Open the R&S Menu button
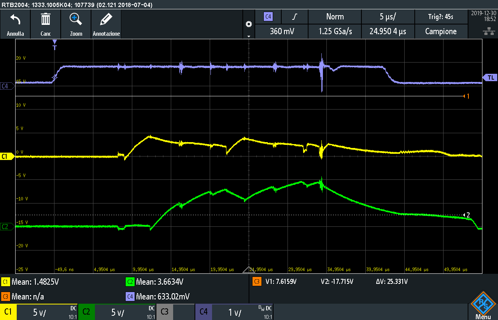This screenshot has width=498, height=320. (x=483, y=305)
